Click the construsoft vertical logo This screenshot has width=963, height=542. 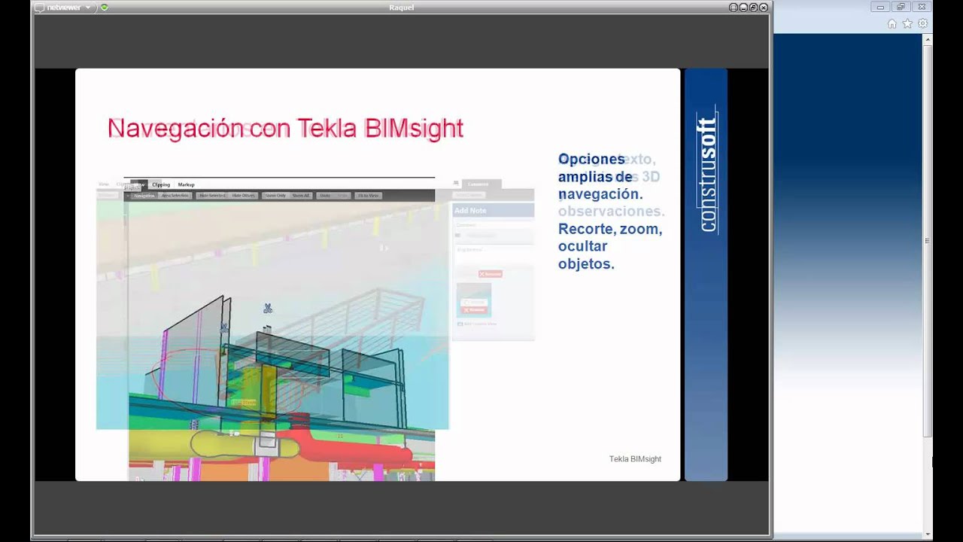pyautogui.click(x=707, y=172)
